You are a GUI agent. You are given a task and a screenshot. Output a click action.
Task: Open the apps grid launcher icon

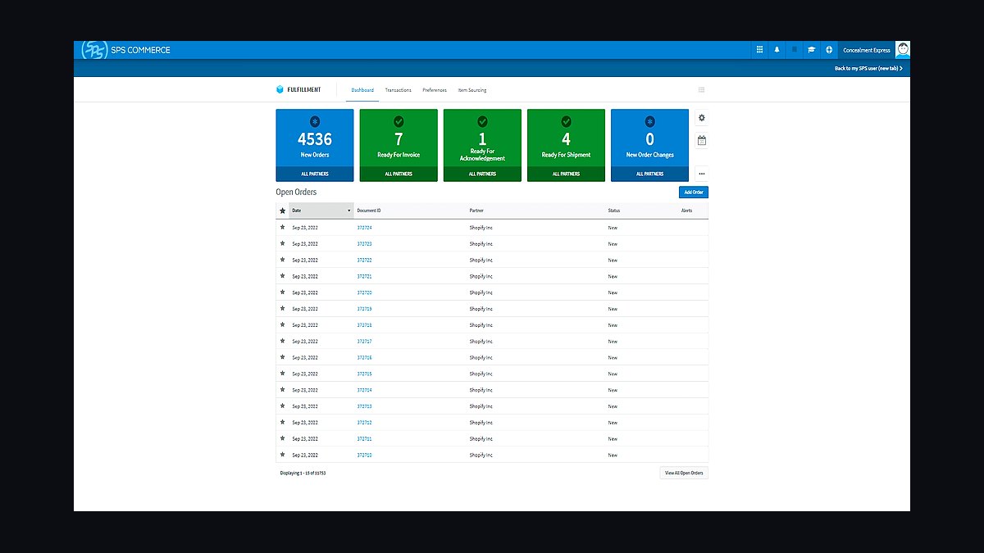(759, 50)
